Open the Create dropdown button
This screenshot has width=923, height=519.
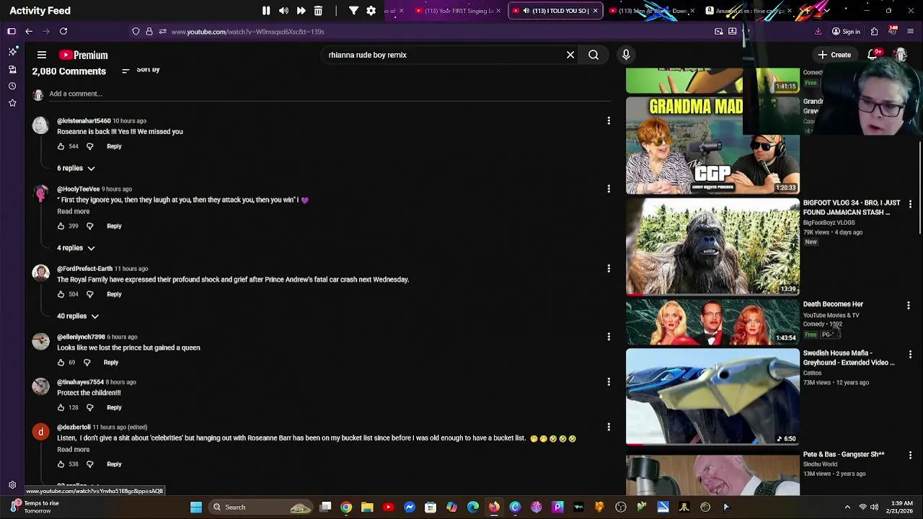[834, 55]
